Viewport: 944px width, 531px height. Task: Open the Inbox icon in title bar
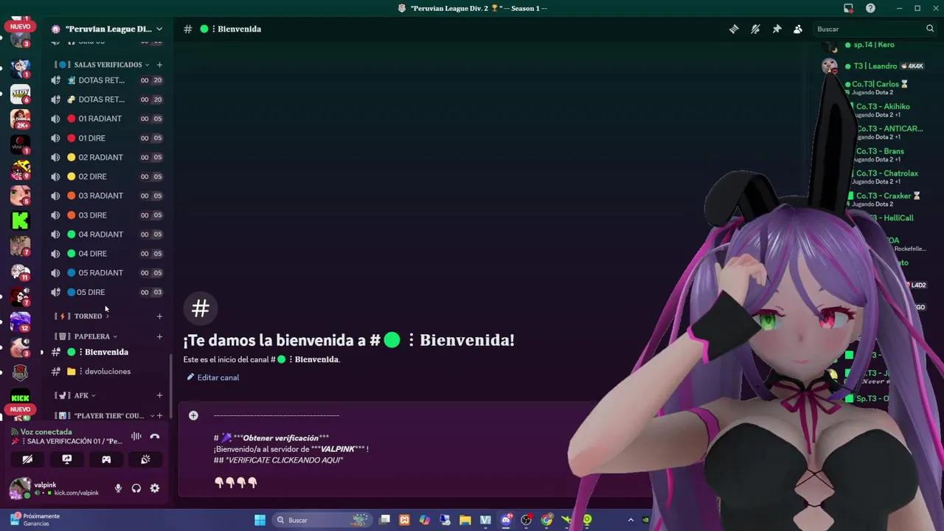coord(848,8)
